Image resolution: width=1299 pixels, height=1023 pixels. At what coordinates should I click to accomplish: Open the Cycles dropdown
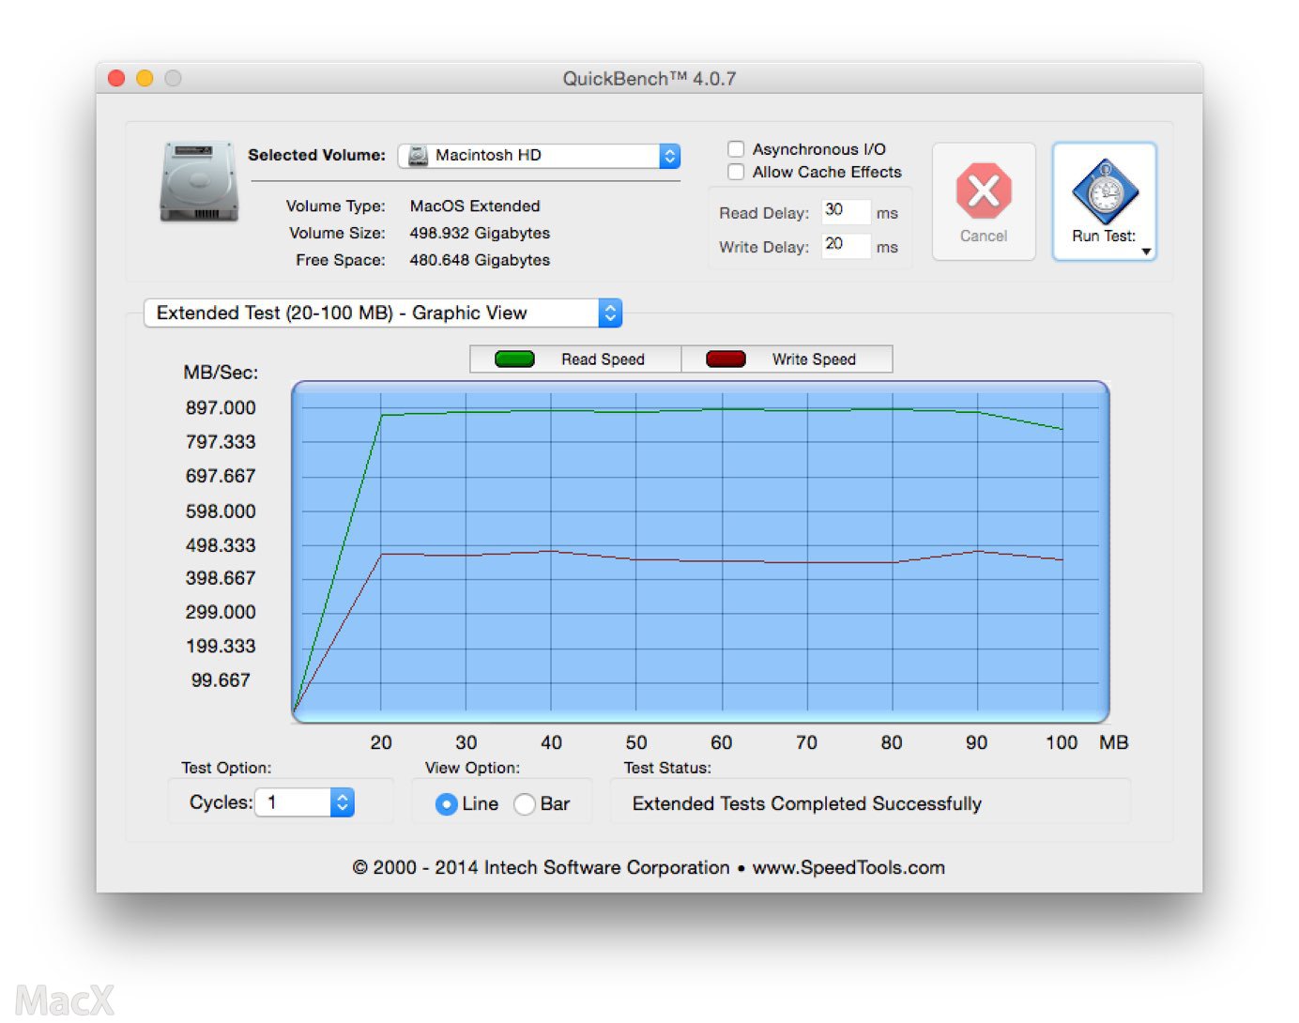tap(304, 802)
